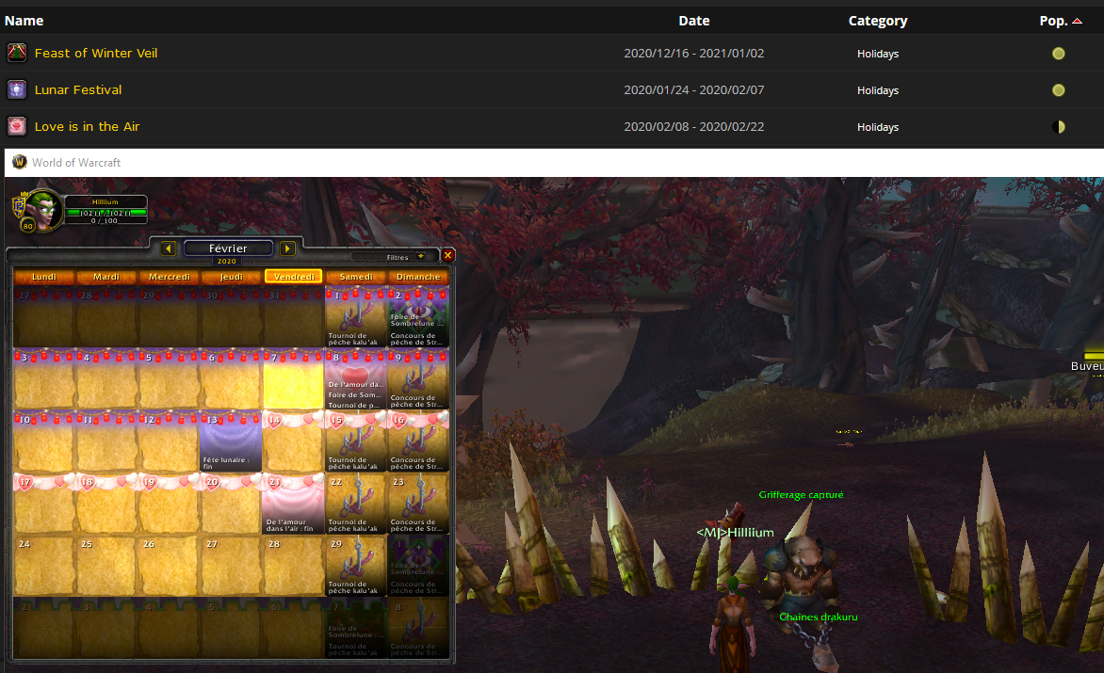Click the World of Warcraft logo icon
1104x673 pixels.
(x=20, y=162)
